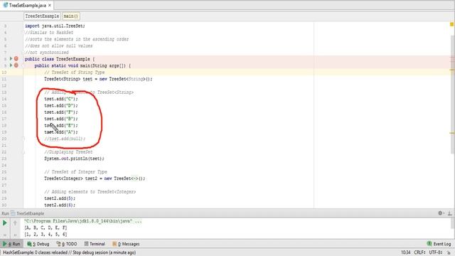Click the up arrow in the Run panel

tap(15, 223)
